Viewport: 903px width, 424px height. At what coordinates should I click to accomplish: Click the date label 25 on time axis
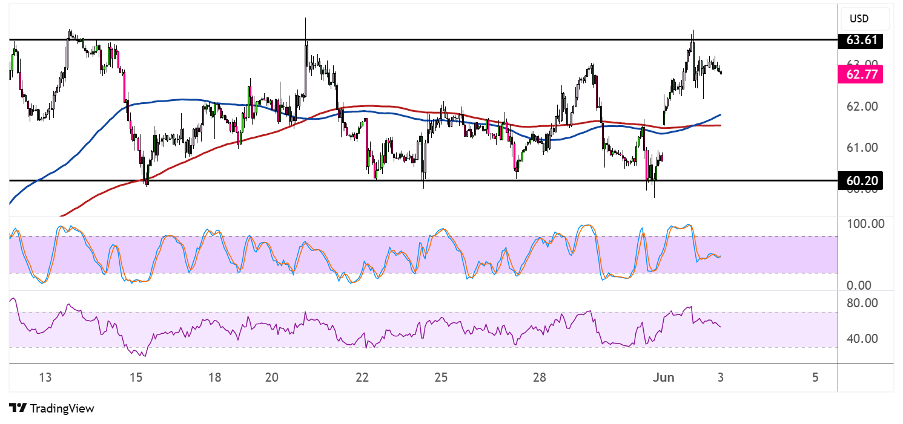click(x=441, y=378)
